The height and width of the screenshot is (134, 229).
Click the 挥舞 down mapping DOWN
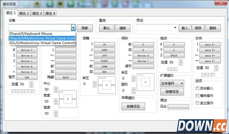[x=104, y=50]
